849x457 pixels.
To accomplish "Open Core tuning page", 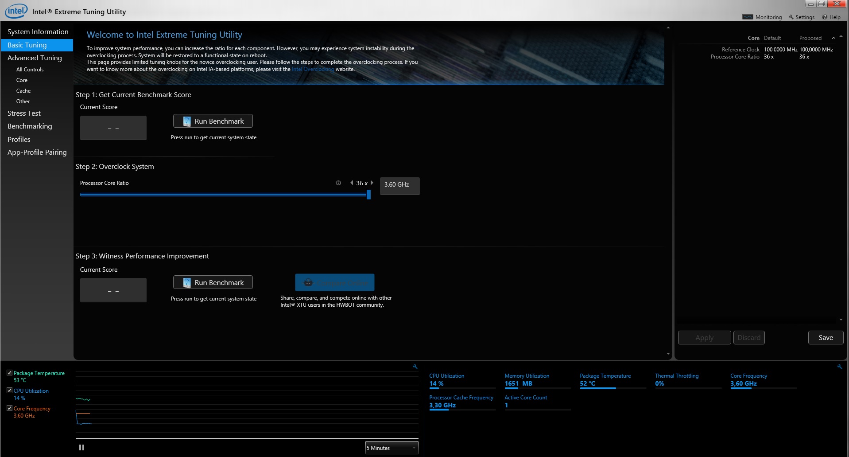I will [22, 80].
